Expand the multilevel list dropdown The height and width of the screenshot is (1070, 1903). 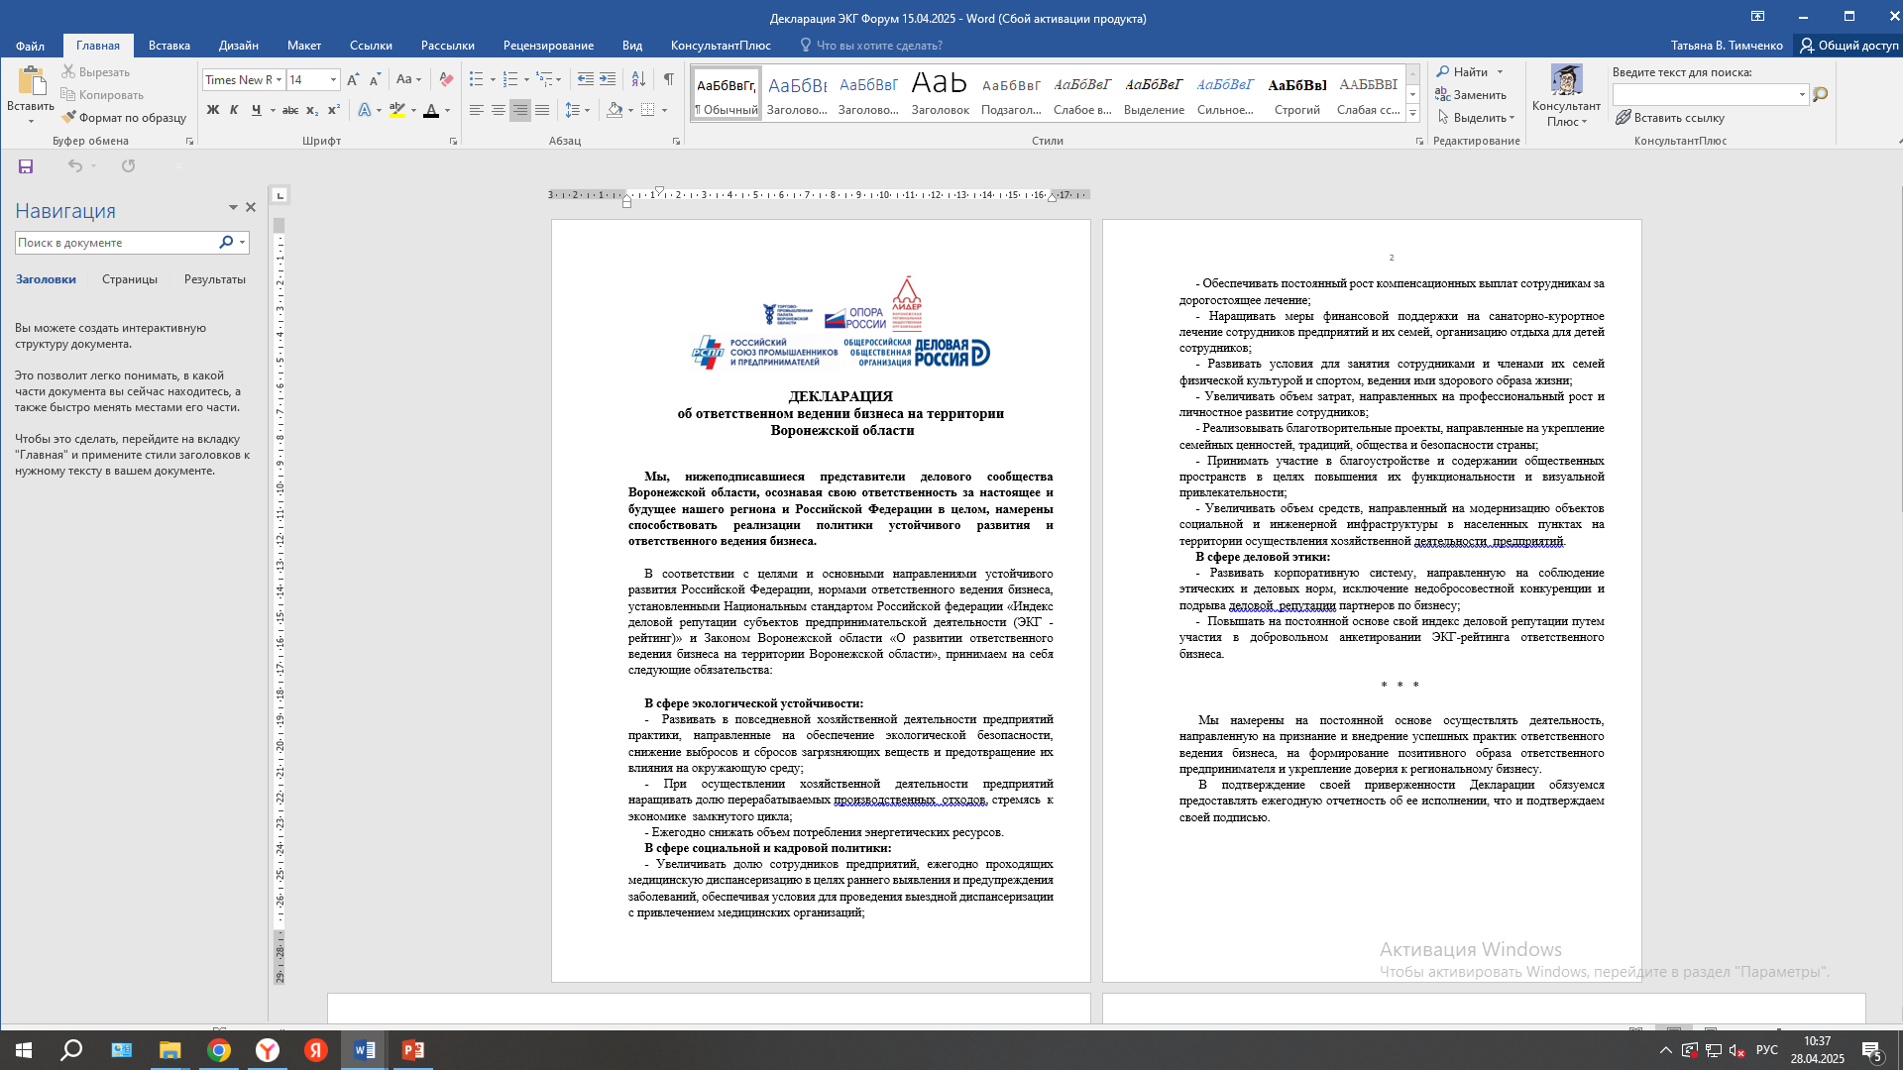(x=559, y=80)
